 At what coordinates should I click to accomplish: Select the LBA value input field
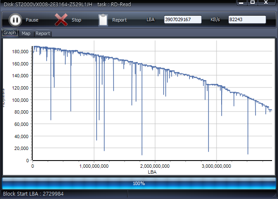(182, 20)
